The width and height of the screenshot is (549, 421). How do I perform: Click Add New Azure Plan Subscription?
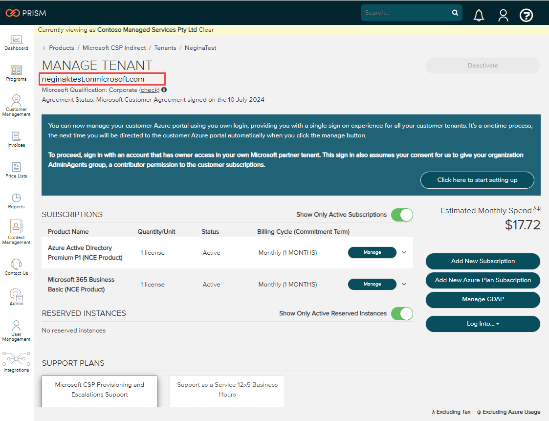pos(483,280)
